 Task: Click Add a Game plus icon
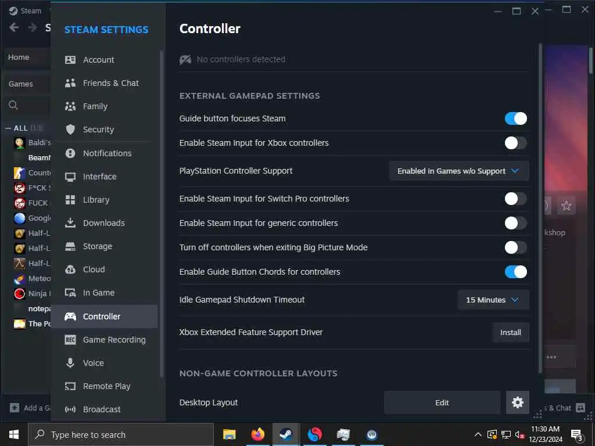[x=15, y=408]
